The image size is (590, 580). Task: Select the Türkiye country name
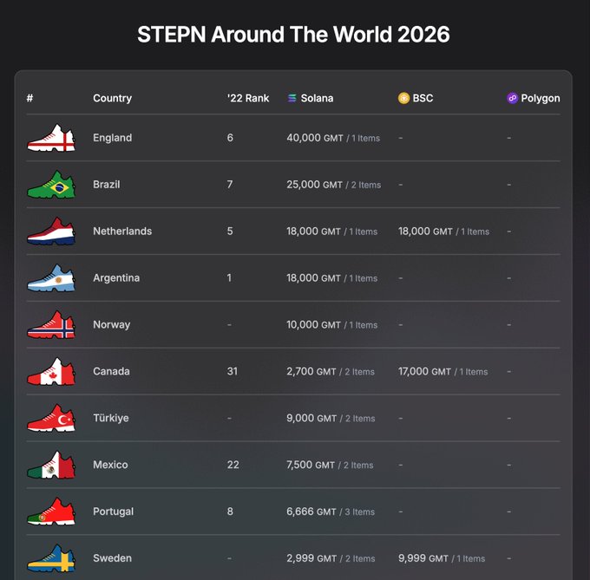tap(111, 418)
